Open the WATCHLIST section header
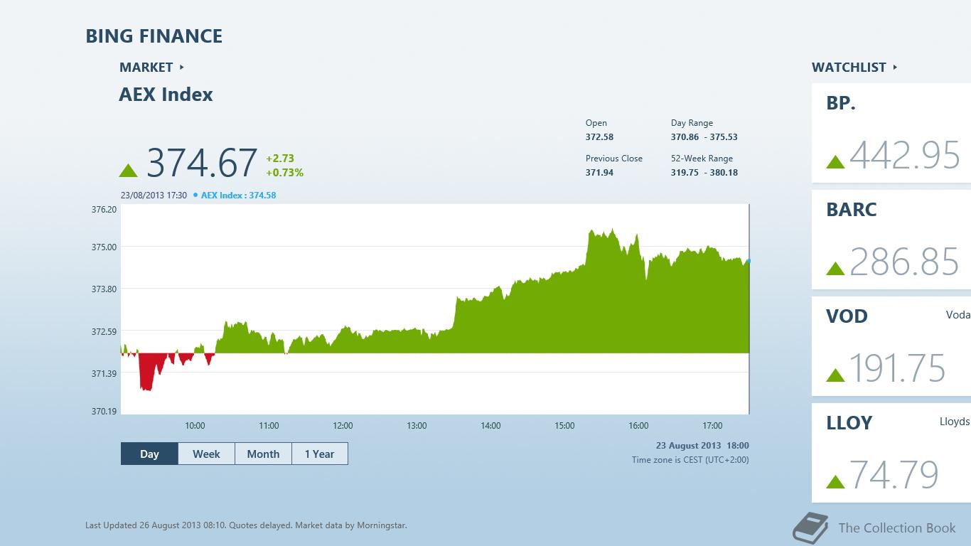Image resolution: width=971 pixels, height=546 pixels. pyautogui.click(x=854, y=67)
